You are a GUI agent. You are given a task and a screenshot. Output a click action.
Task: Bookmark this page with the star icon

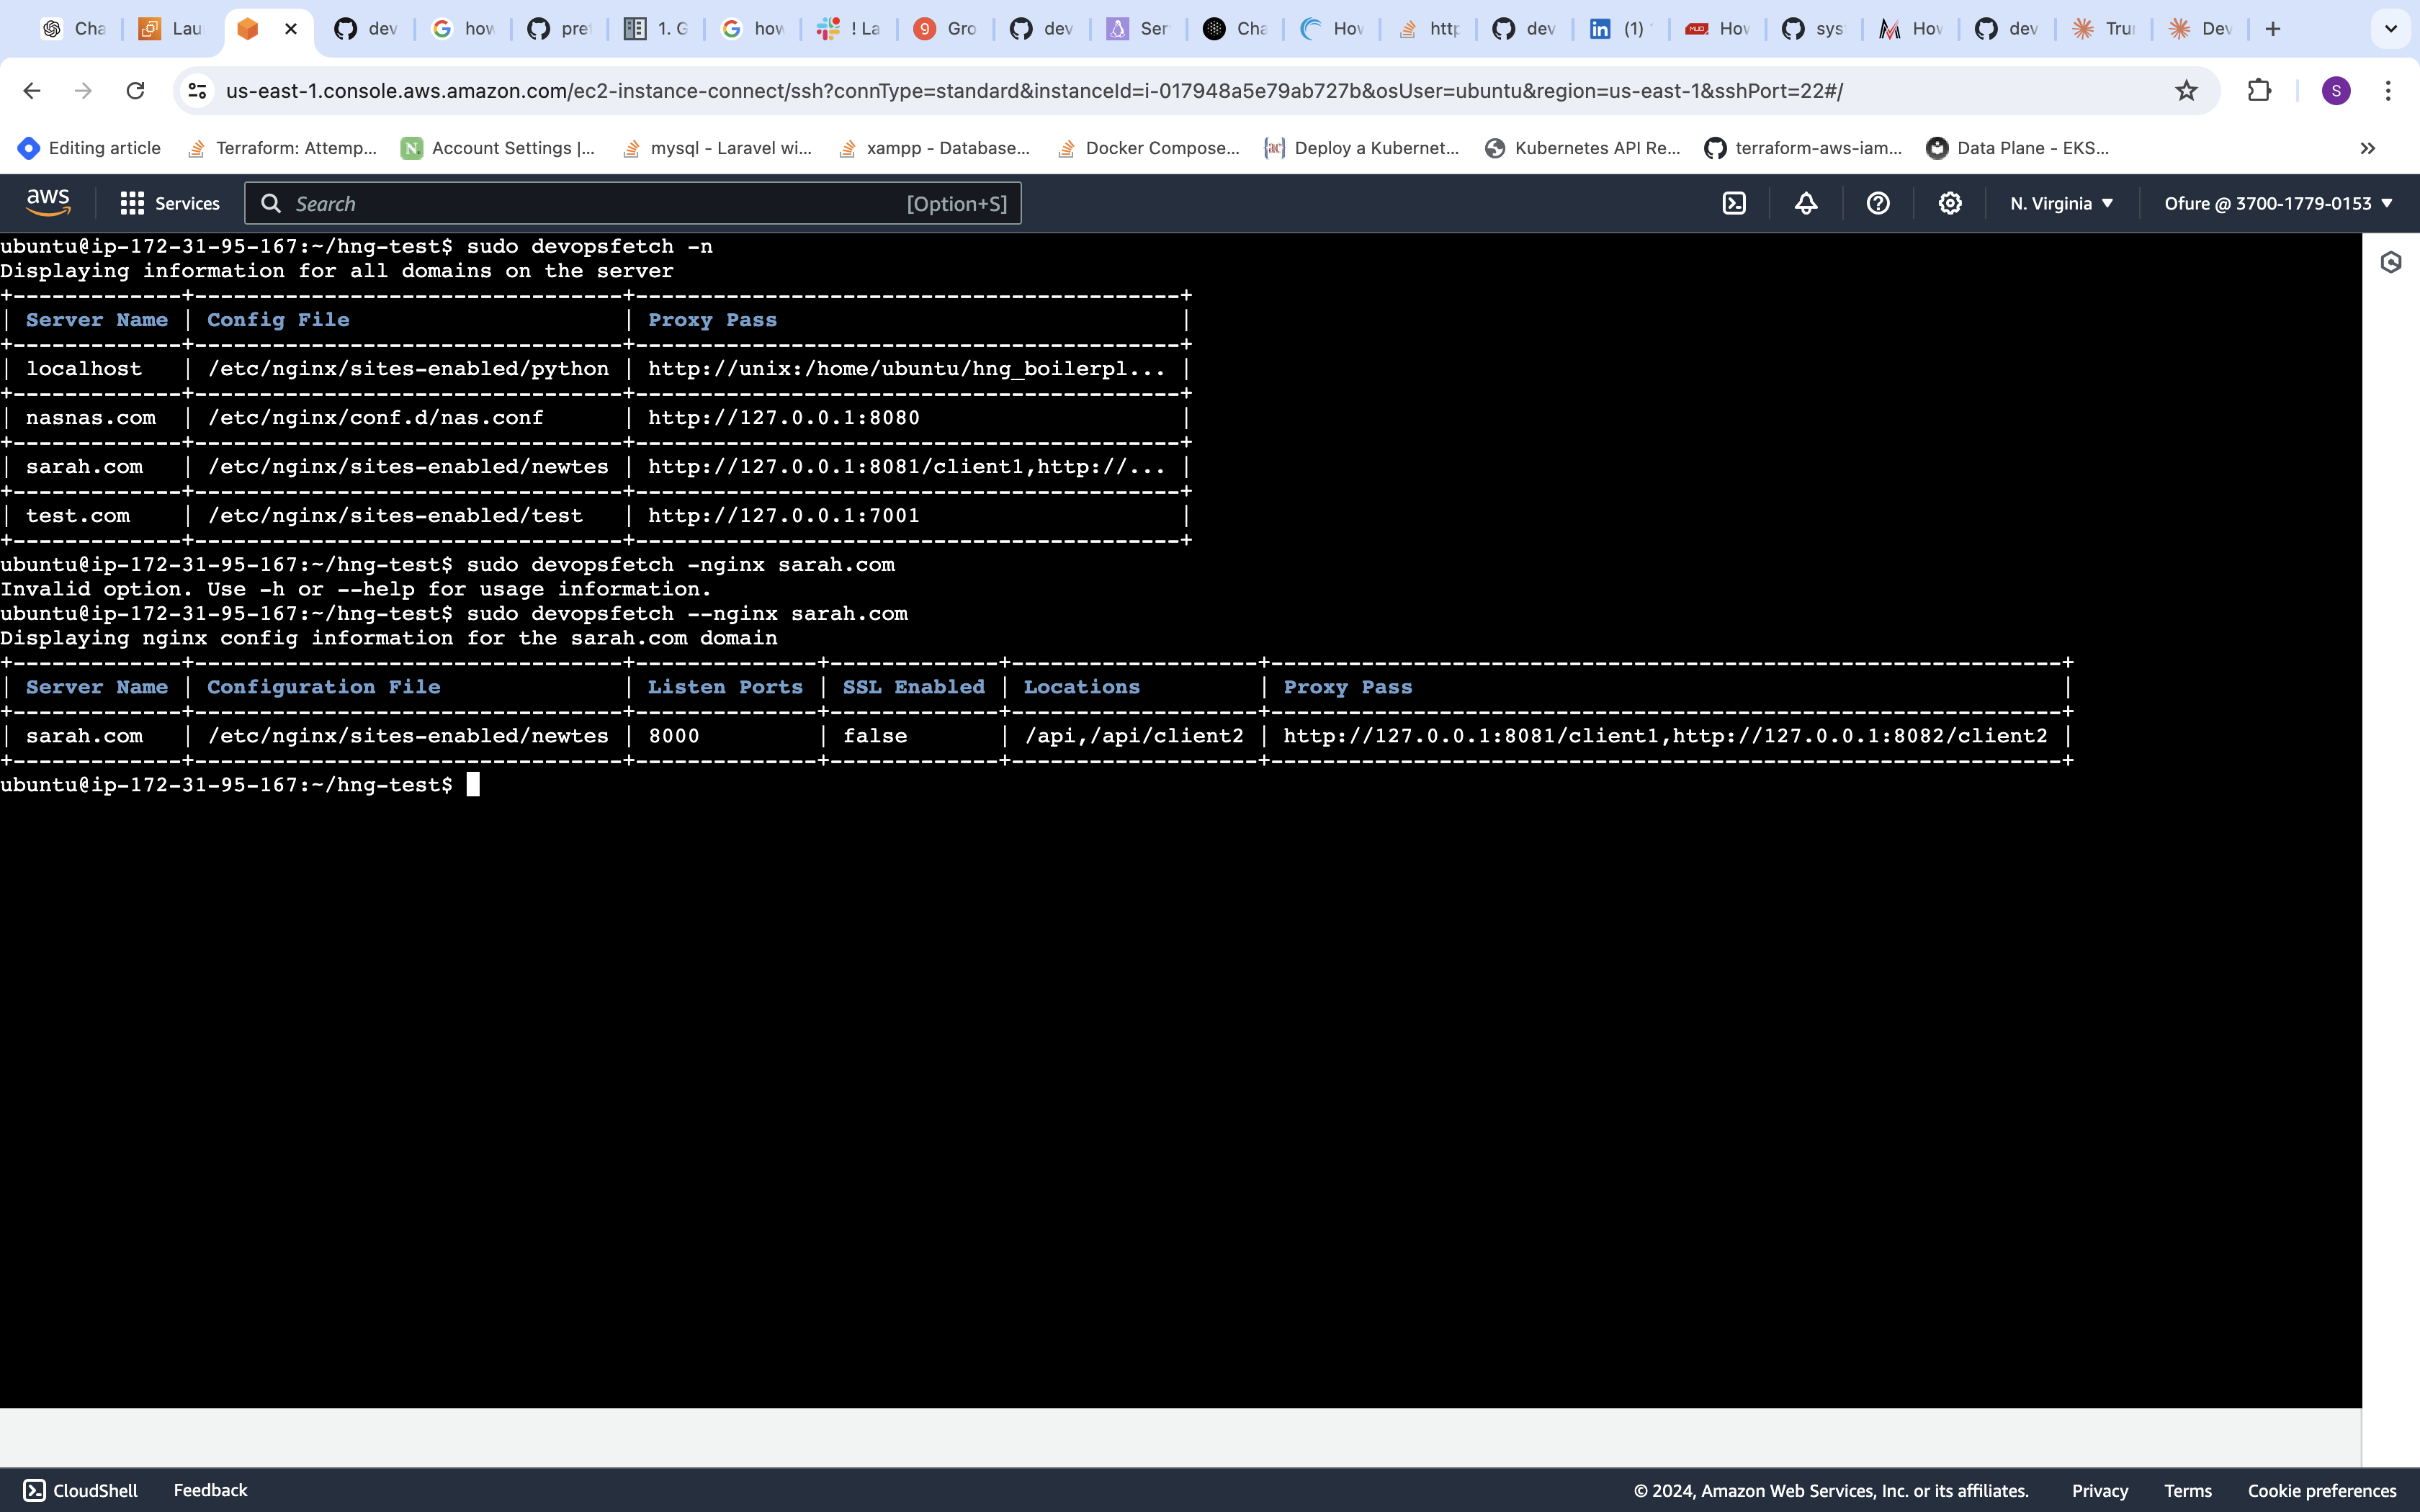coord(2186,90)
